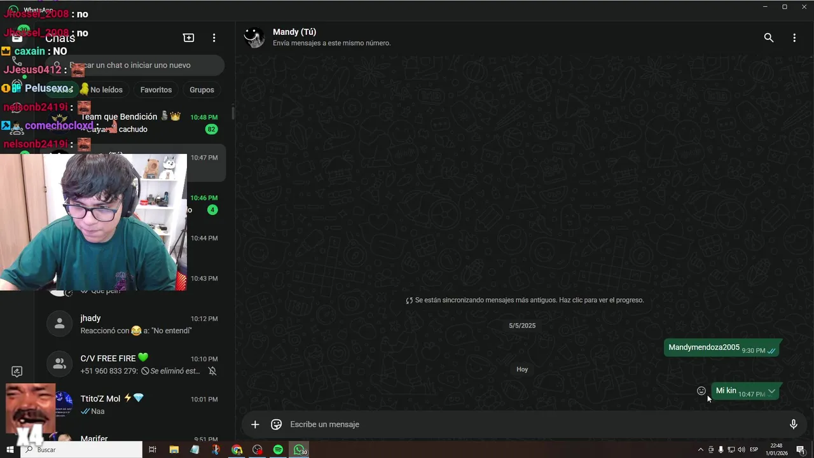Start a new chat with the compose icon
The width and height of the screenshot is (814, 458).
[x=189, y=38]
